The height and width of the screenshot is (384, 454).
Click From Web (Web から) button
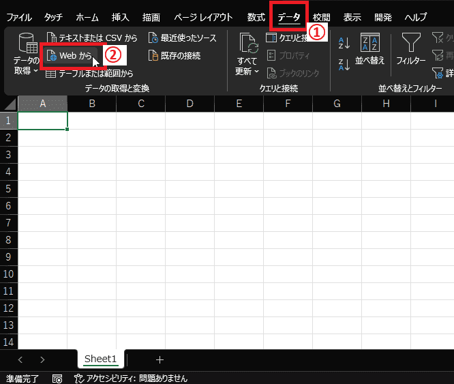tap(71, 56)
